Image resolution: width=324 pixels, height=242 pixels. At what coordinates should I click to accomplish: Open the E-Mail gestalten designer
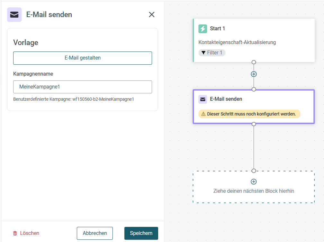83,58
